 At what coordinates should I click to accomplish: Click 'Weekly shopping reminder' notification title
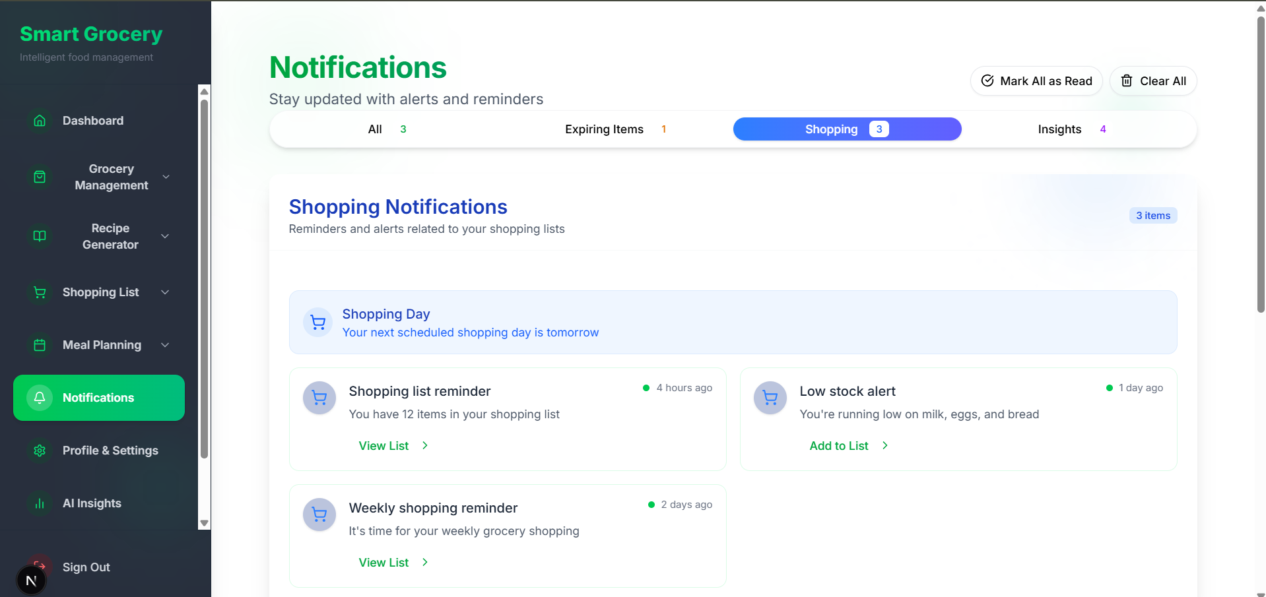pos(433,508)
